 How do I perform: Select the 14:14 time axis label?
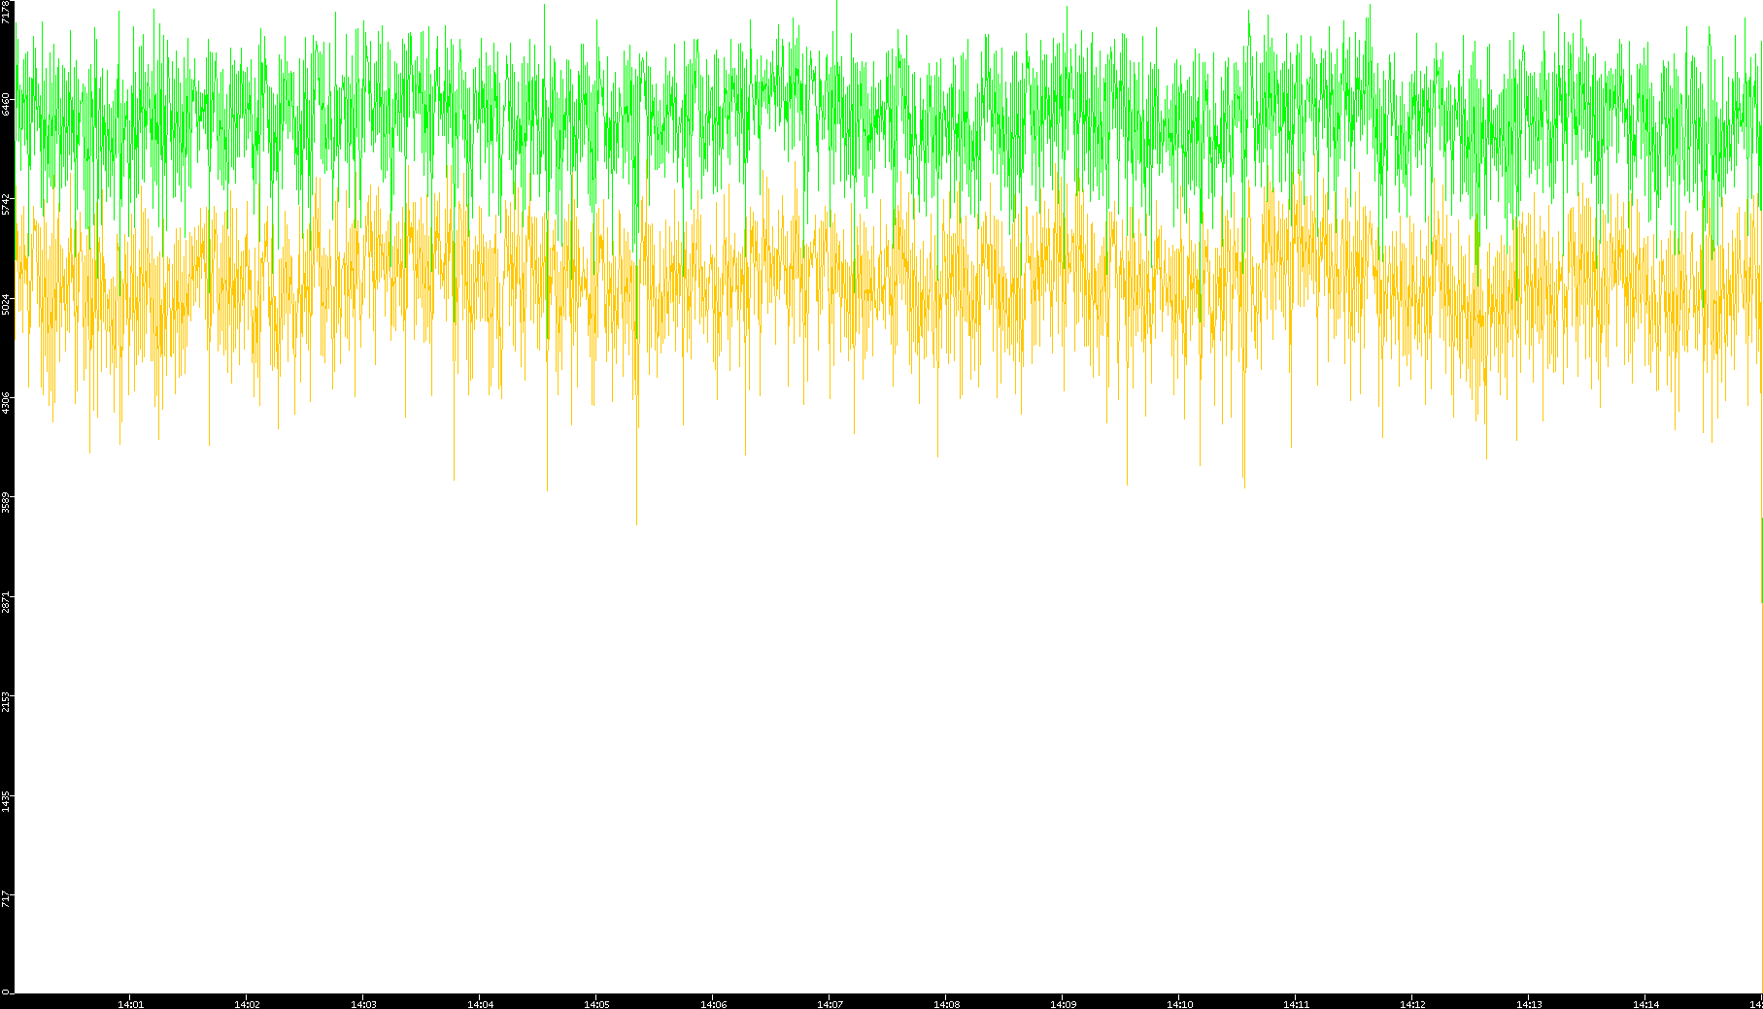click(x=1645, y=1004)
